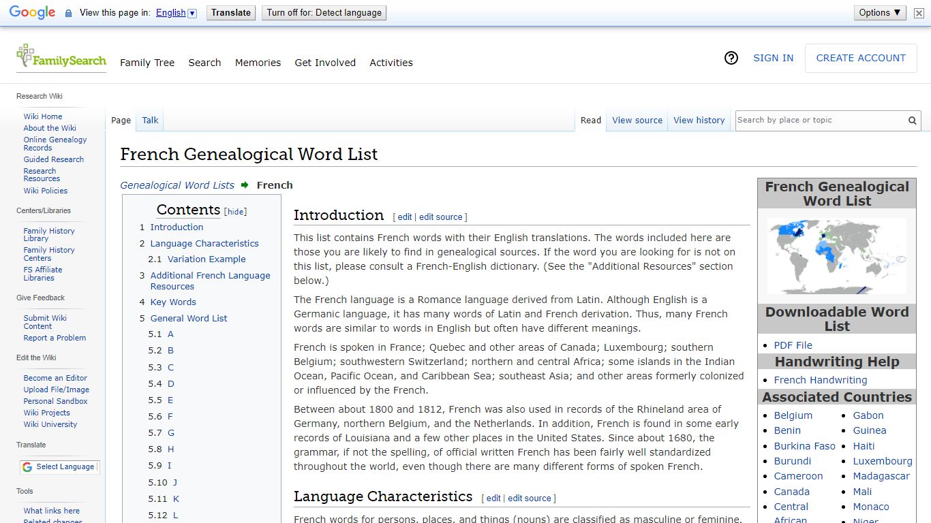Open the Burkina Faso link

click(805, 446)
